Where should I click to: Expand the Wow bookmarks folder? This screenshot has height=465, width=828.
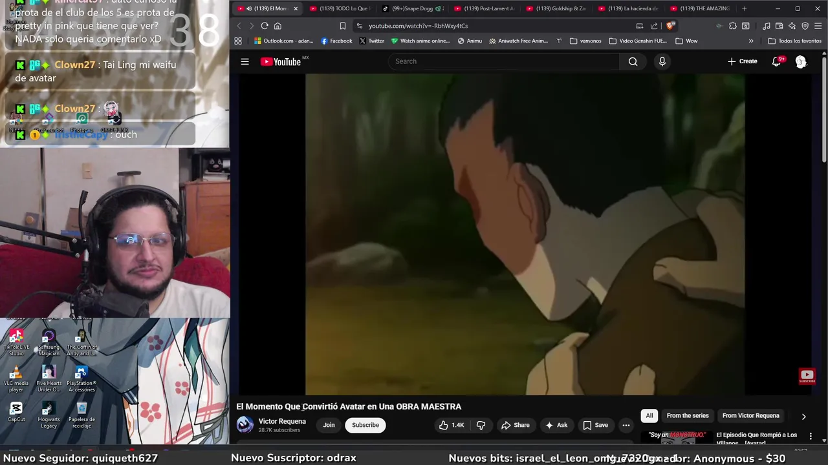(686, 41)
